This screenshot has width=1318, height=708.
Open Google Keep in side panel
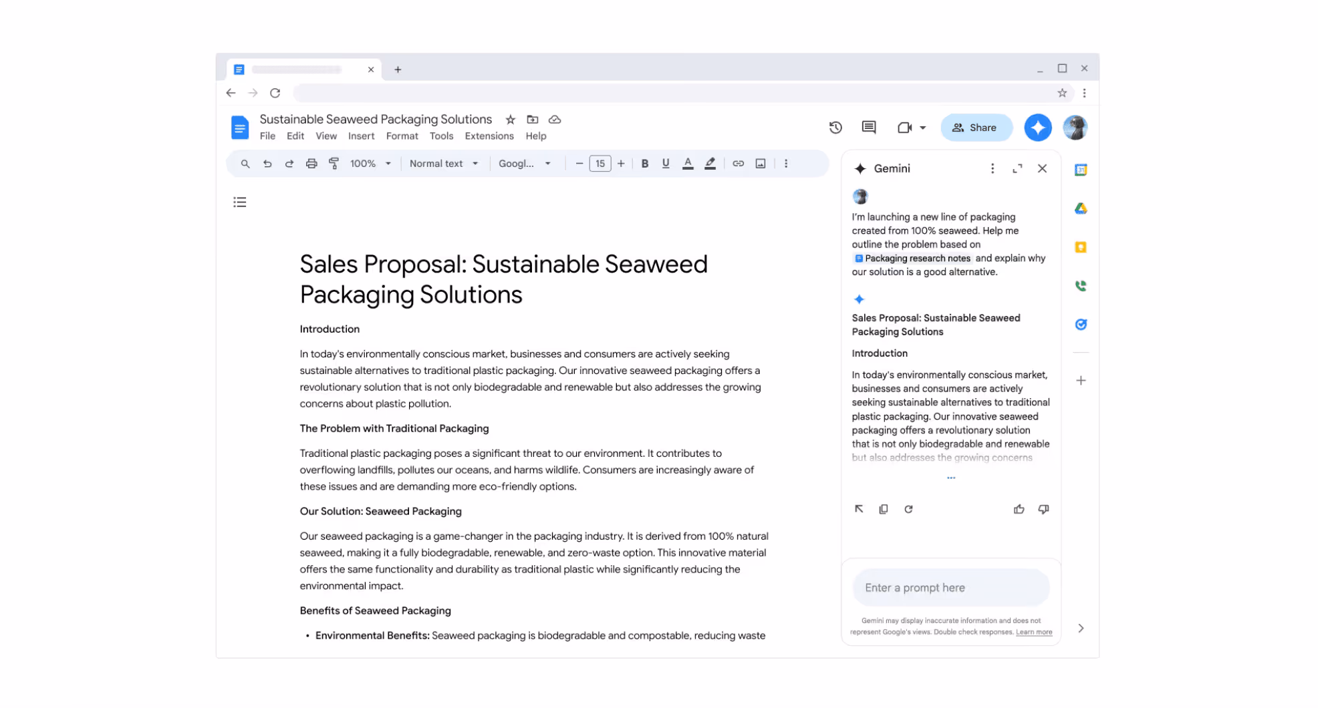(1081, 247)
